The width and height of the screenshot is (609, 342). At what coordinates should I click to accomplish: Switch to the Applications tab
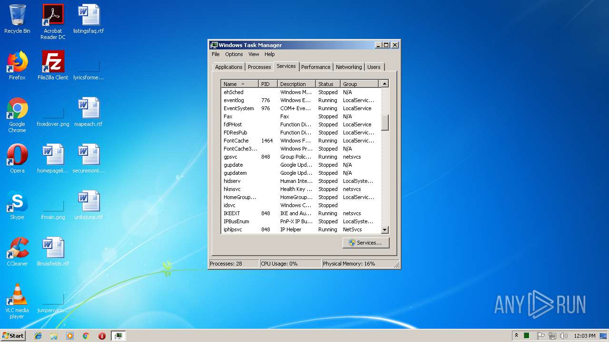point(229,67)
